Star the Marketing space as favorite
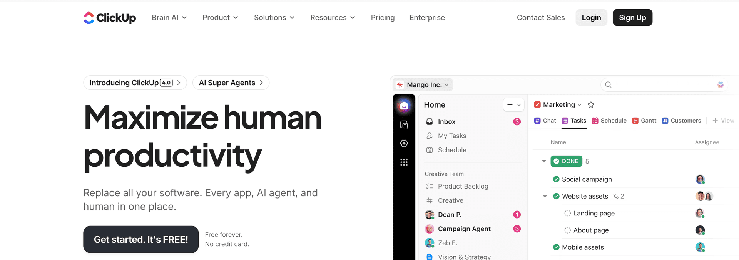Image resolution: width=739 pixels, height=260 pixels. (x=591, y=105)
